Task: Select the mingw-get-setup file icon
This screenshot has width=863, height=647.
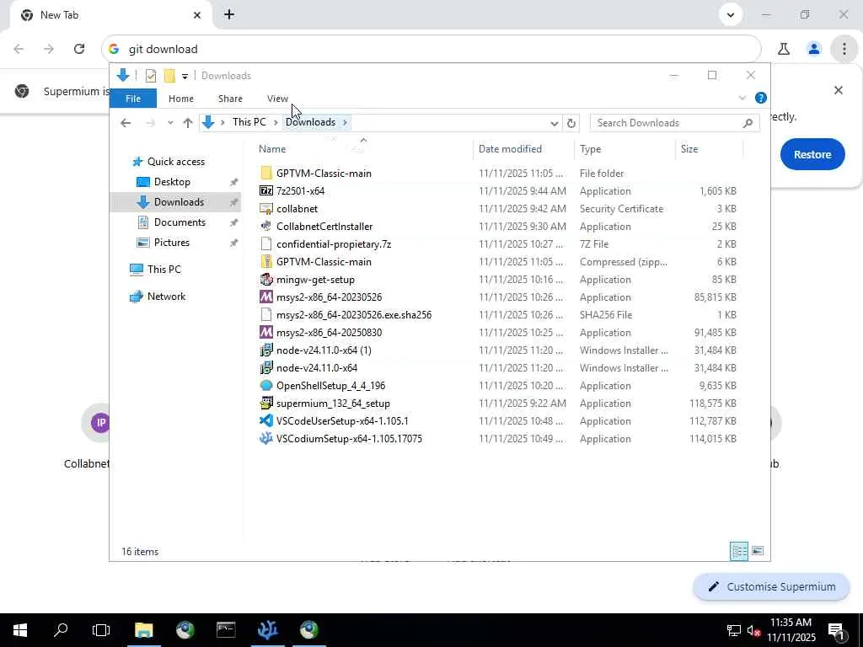Action: point(265,280)
